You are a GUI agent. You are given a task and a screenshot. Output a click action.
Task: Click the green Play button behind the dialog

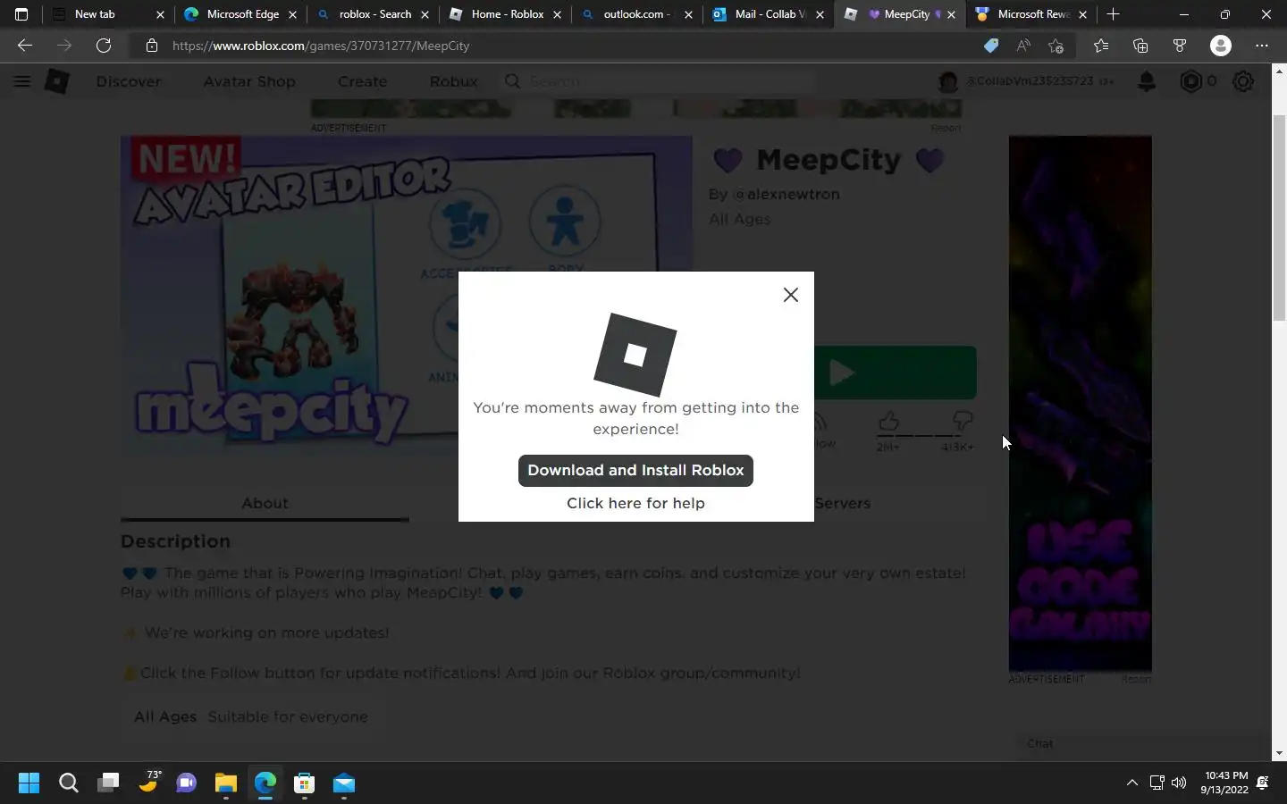pyautogui.click(x=895, y=373)
